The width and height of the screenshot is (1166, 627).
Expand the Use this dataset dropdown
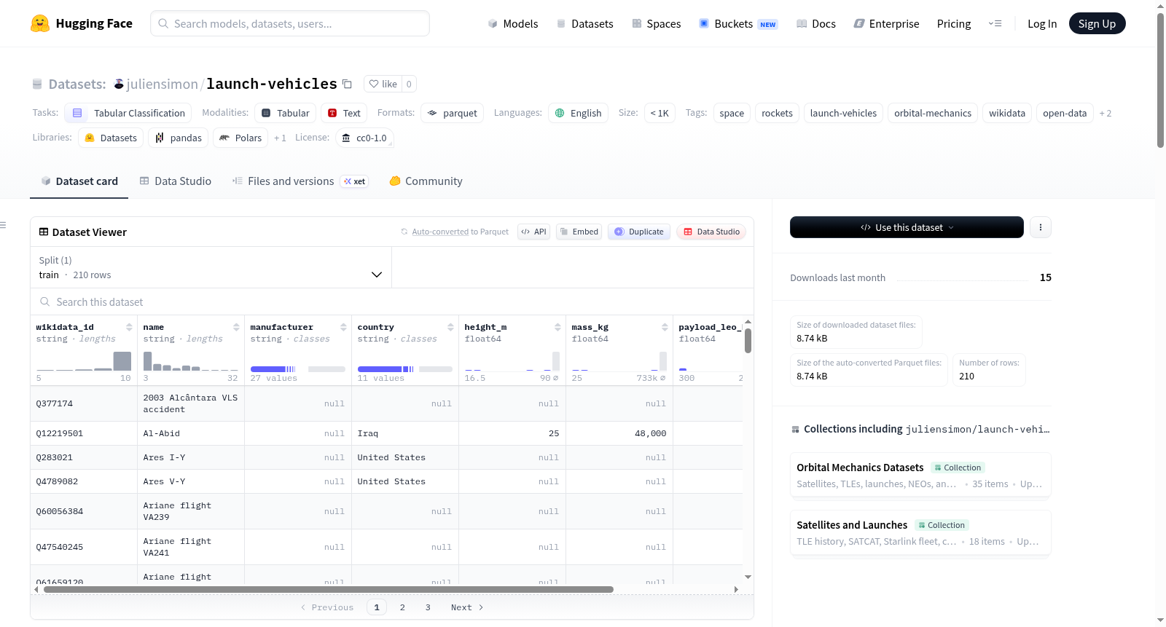coord(907,227)
